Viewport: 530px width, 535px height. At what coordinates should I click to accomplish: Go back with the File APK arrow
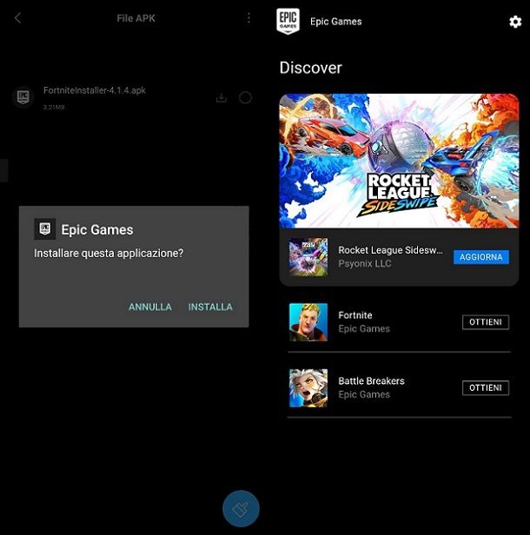[17, 17]
